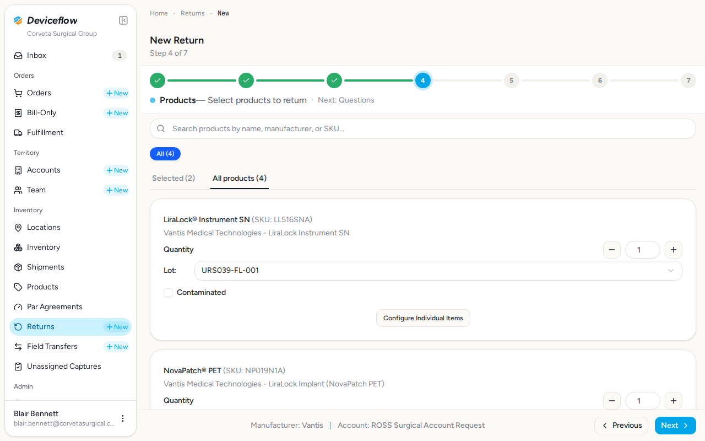Open Locations pin icon
The image size is (705, 441).
(x=18, y=228)
